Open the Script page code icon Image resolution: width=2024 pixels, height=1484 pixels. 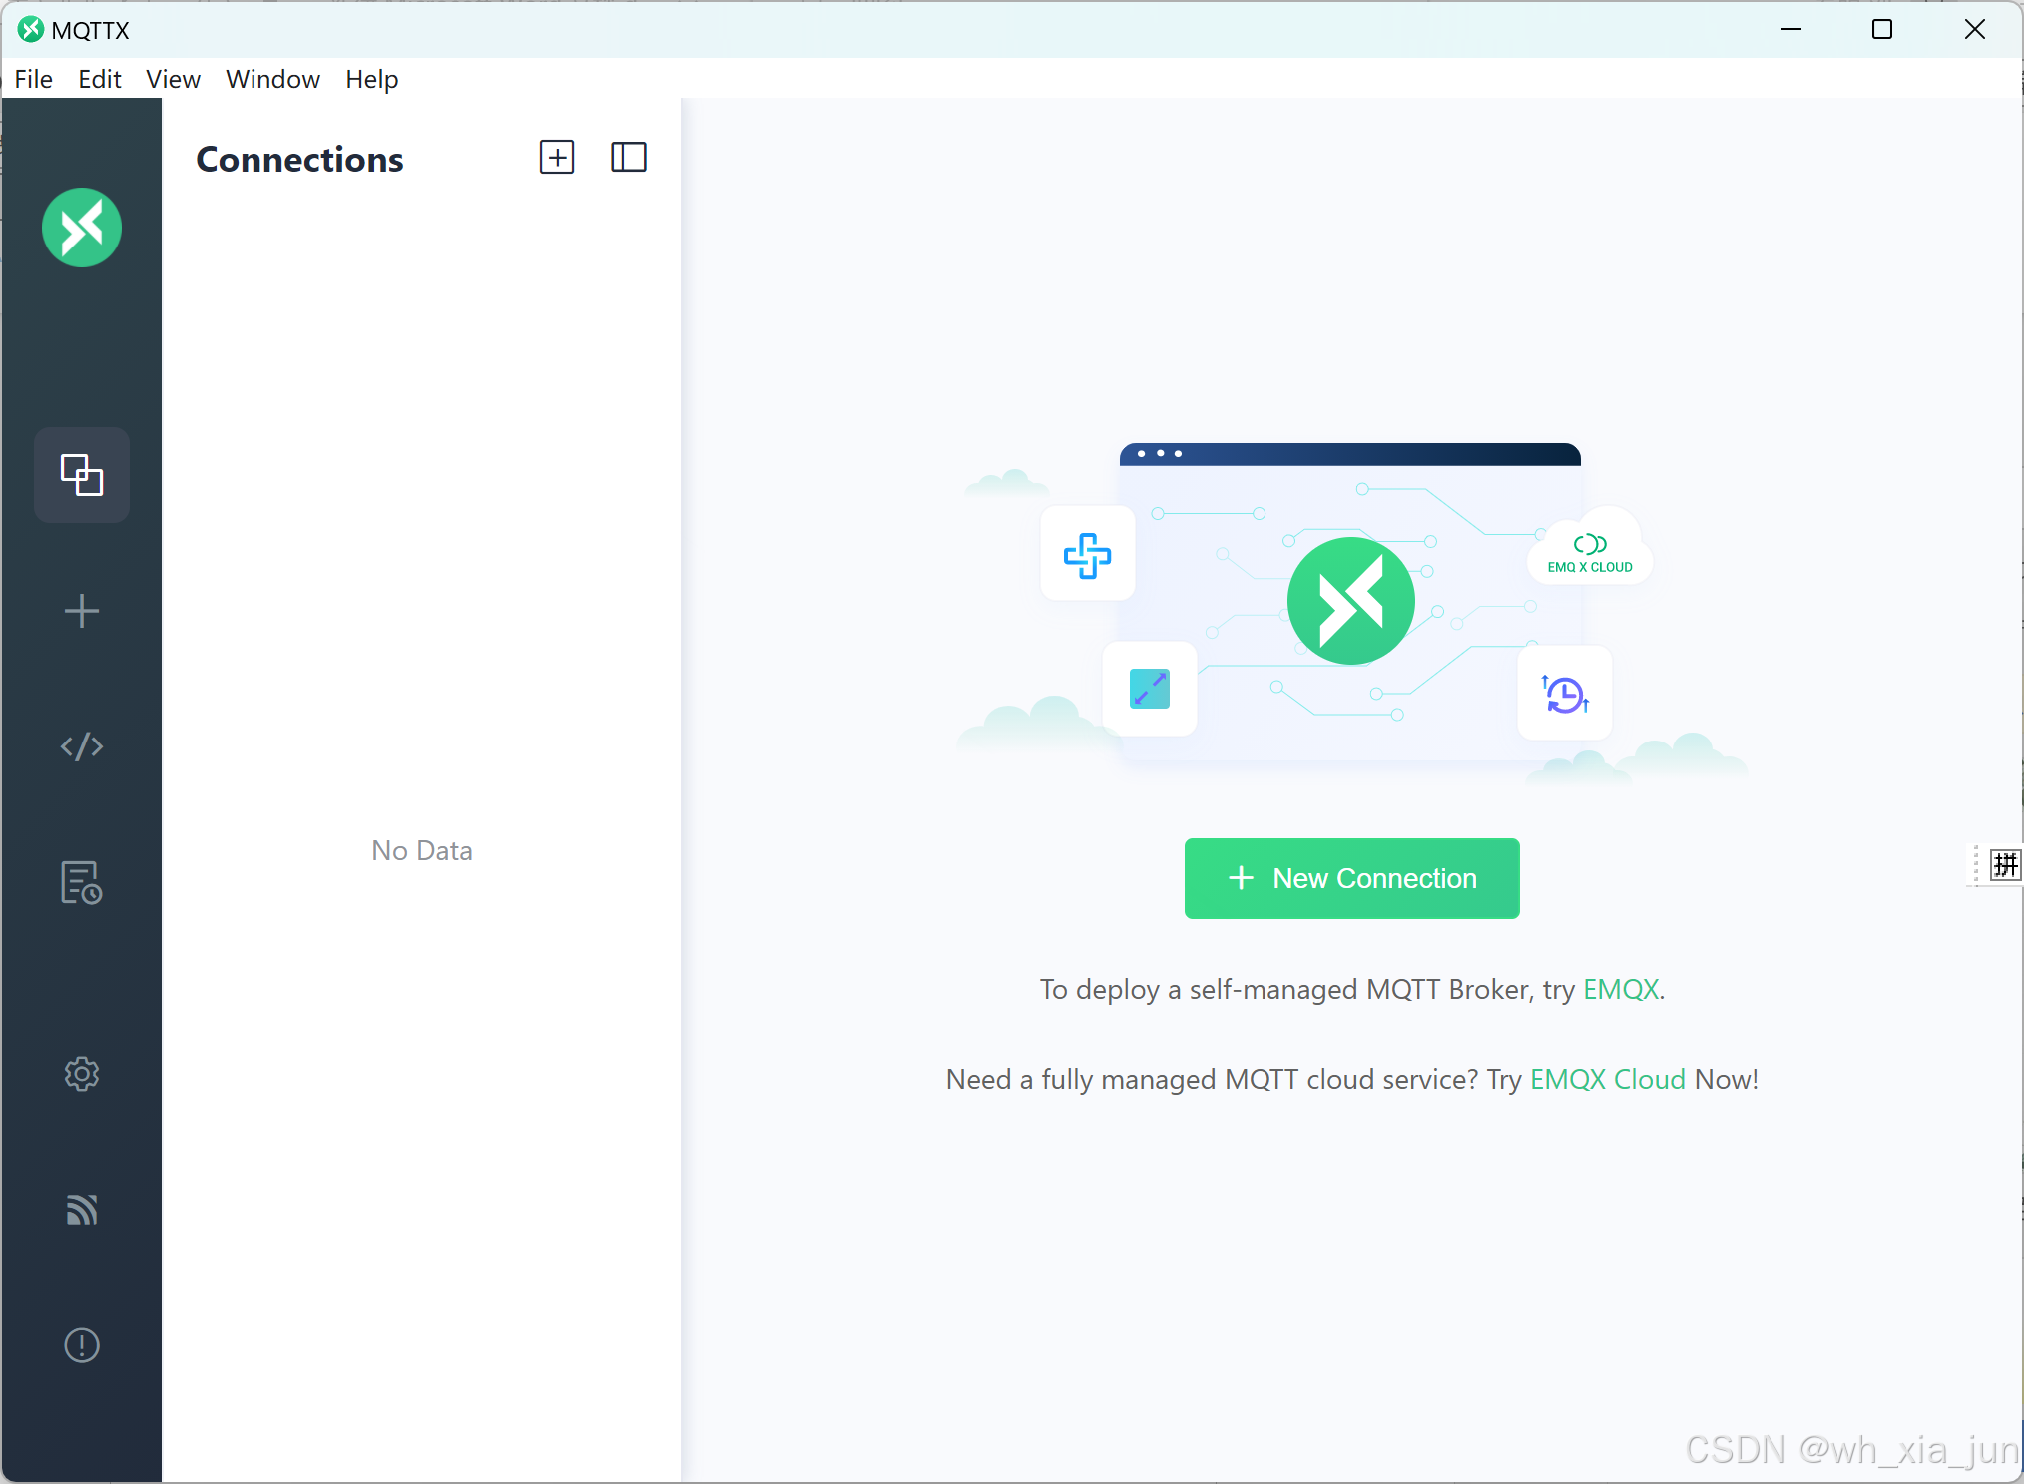pyautogui.click(x=82, y=746)
